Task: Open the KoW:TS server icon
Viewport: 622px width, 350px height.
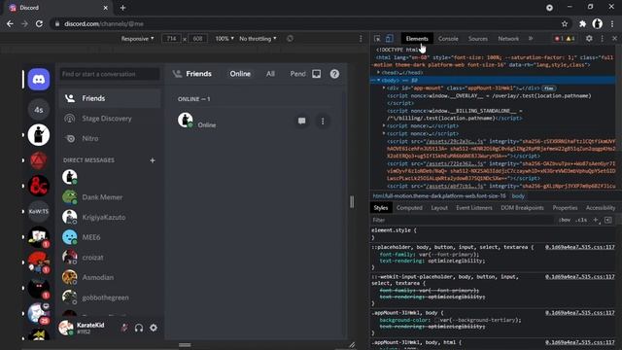Action: click(39, 211)
